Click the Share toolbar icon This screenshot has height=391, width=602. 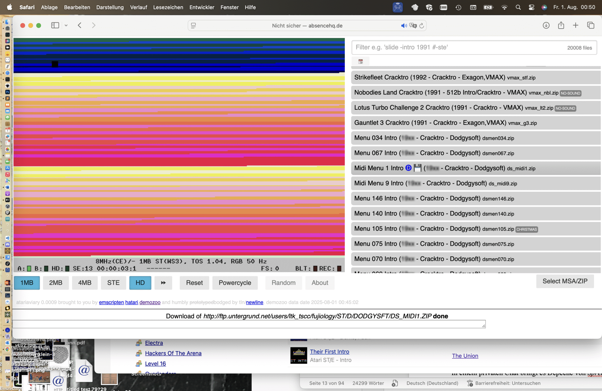pyautogui.click(x=561, y=25)
